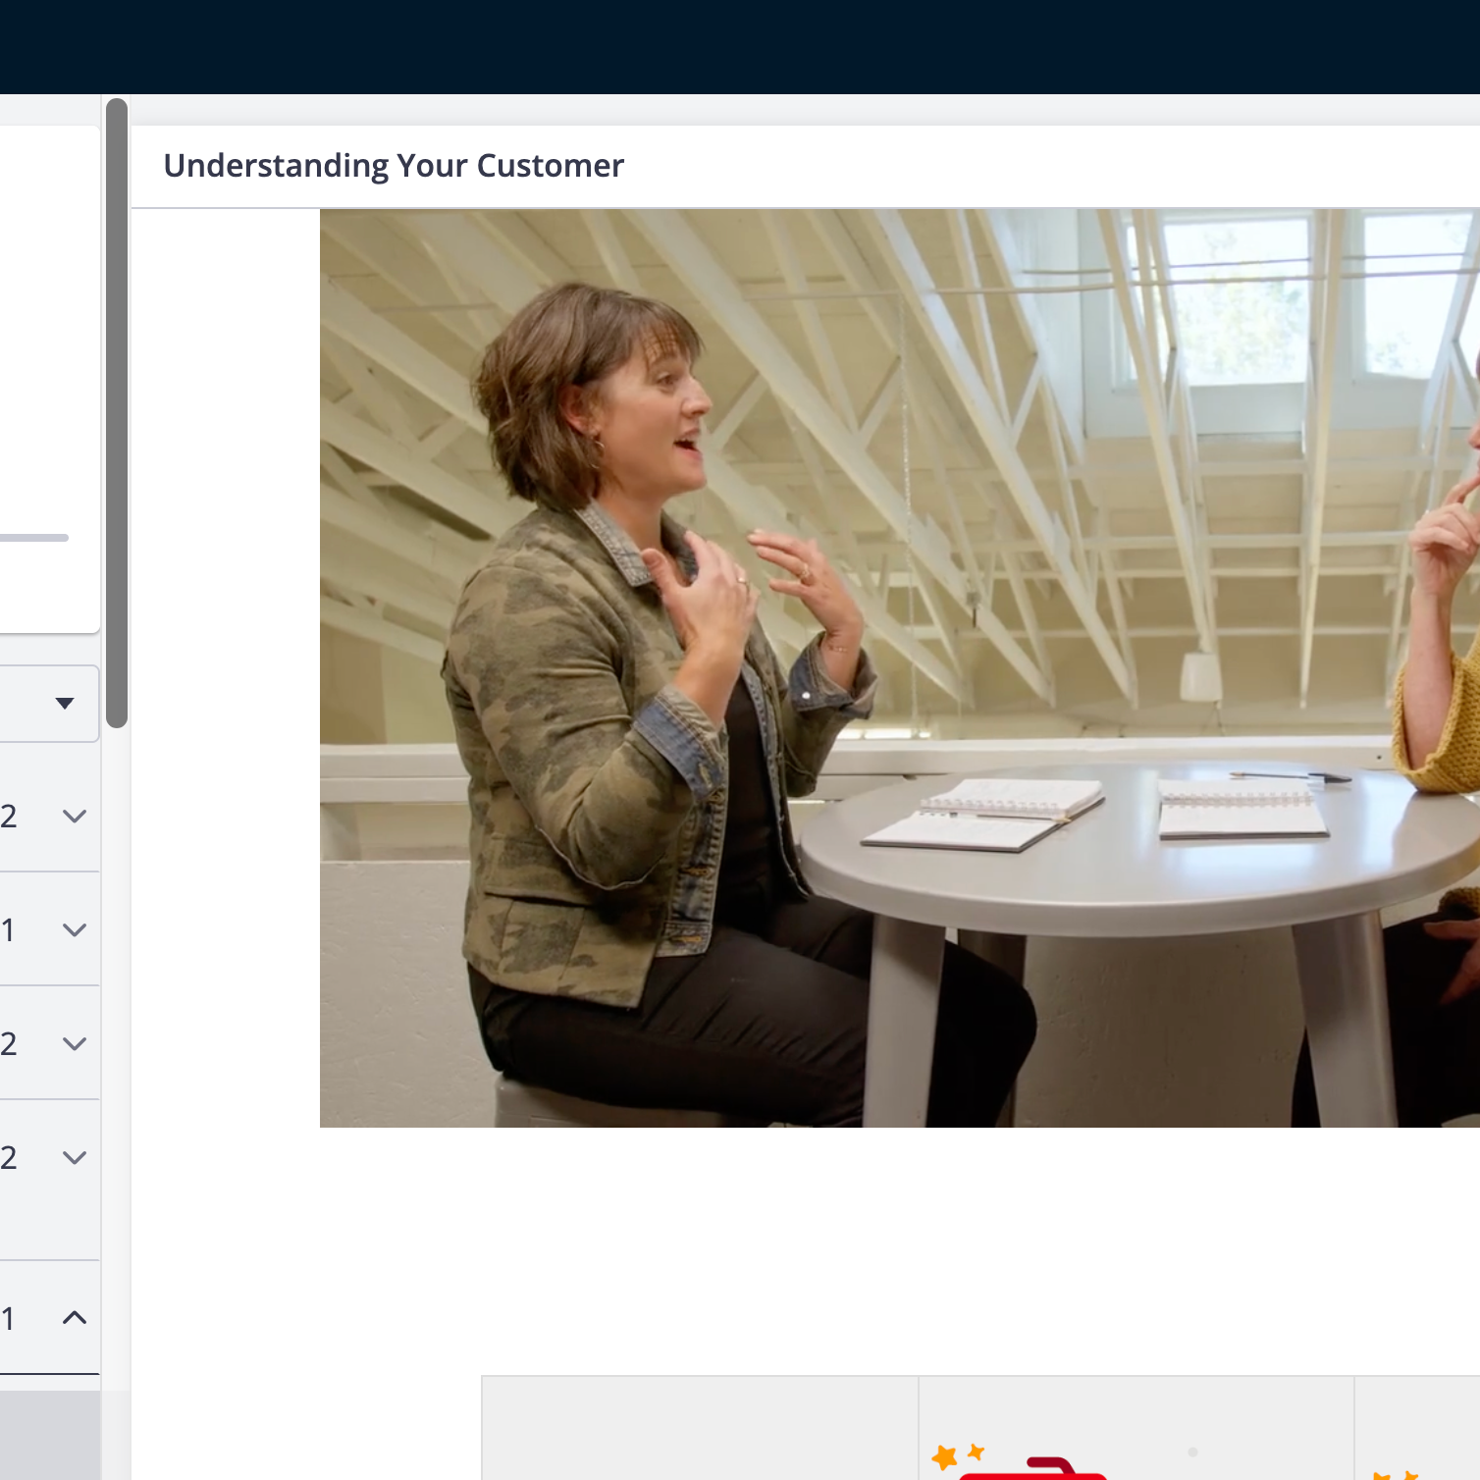This screenshot has height=1480, width=1480.
Task: Open the sidebar dropdown with the filled triangle caret
Action: pyautogui.click(x=65, y=703)
